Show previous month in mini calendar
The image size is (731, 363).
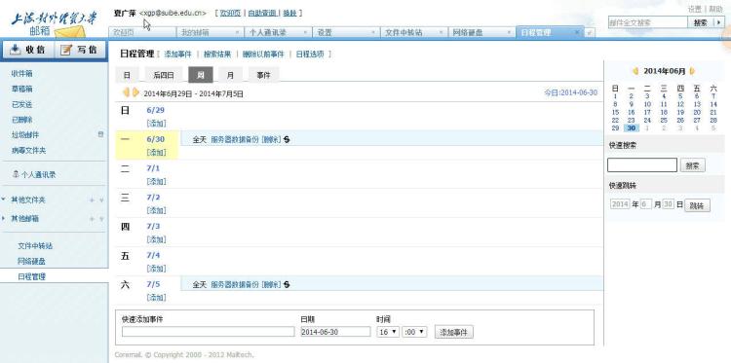(x=635, y=71)
